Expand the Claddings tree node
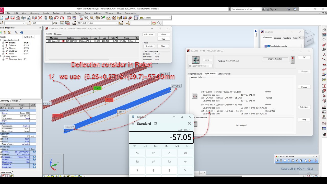 pyautogui.click(x=3, y=51)
